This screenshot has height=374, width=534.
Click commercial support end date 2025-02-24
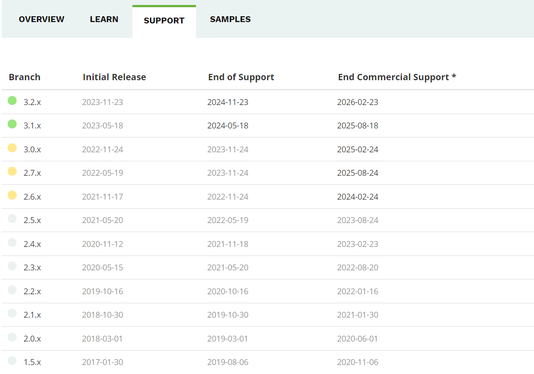click(358, 150)
